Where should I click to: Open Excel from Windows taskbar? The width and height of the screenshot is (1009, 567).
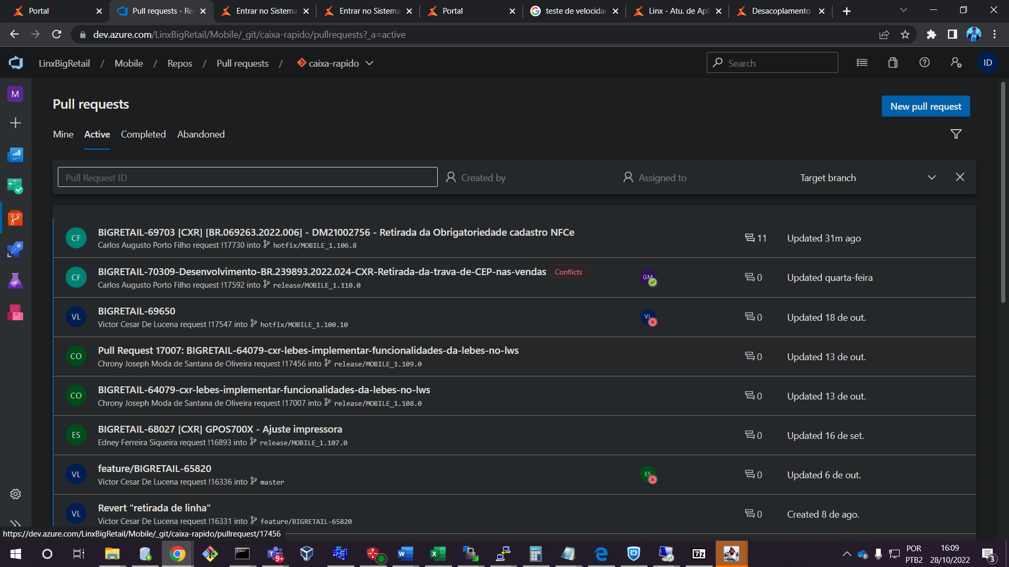coord(437,554)
